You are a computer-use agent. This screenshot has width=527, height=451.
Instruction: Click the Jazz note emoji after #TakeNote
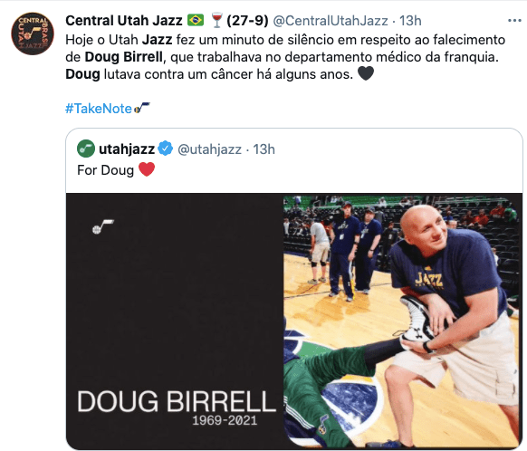(142, 108)
